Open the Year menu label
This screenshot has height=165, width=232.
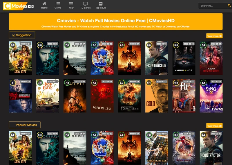[x=71, y=8]
